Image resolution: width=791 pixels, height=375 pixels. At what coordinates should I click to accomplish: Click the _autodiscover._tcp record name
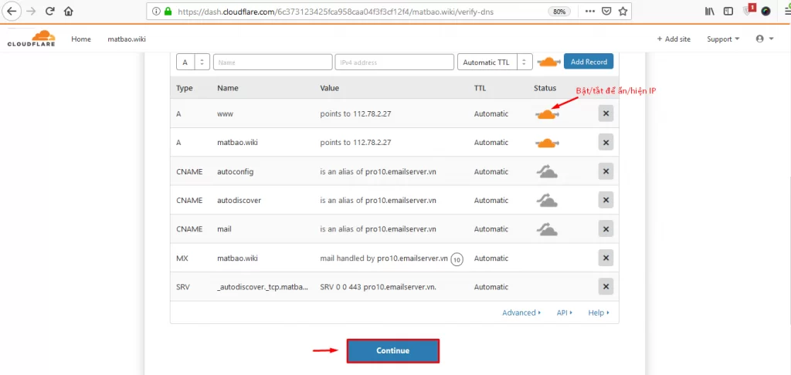click(x=263, y=287)
